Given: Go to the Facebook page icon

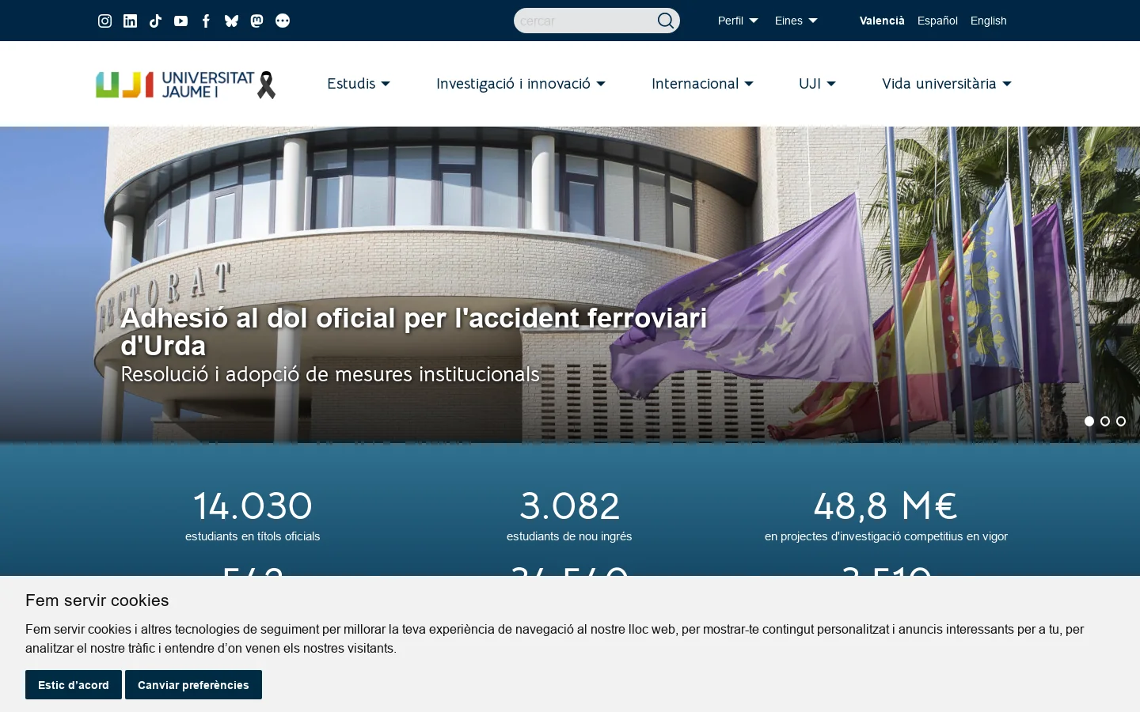Looking at the screenshot, I should point(206,21).
